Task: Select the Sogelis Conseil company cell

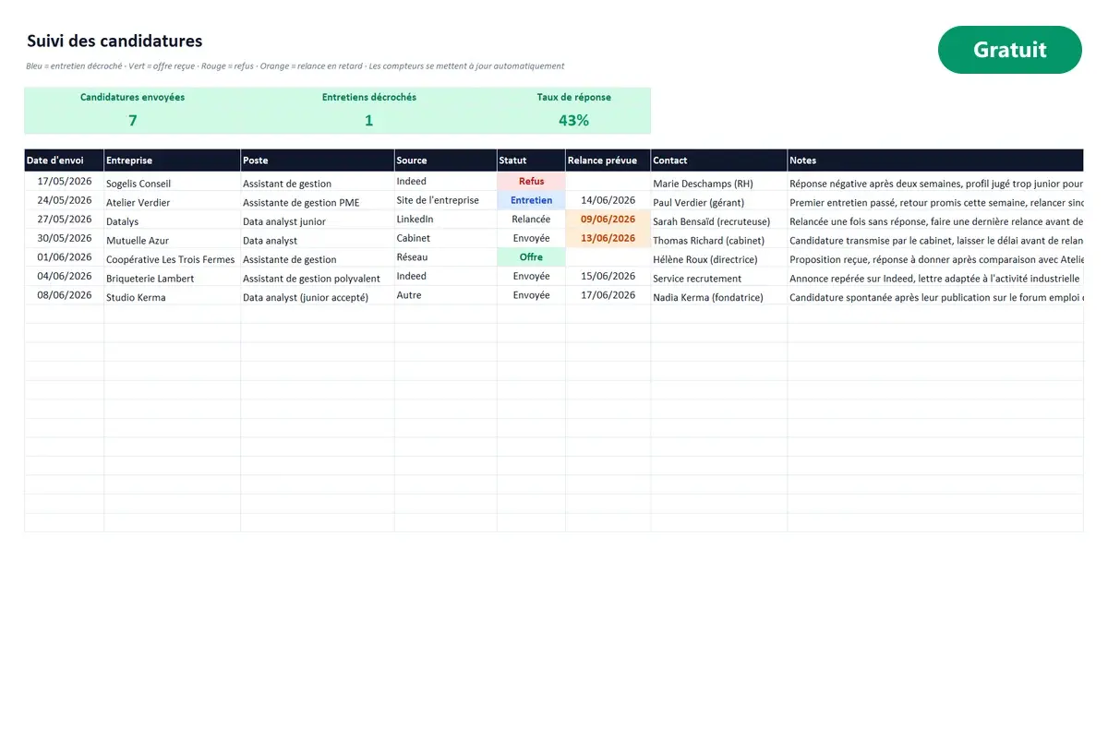Action: [x=173, y=183]
